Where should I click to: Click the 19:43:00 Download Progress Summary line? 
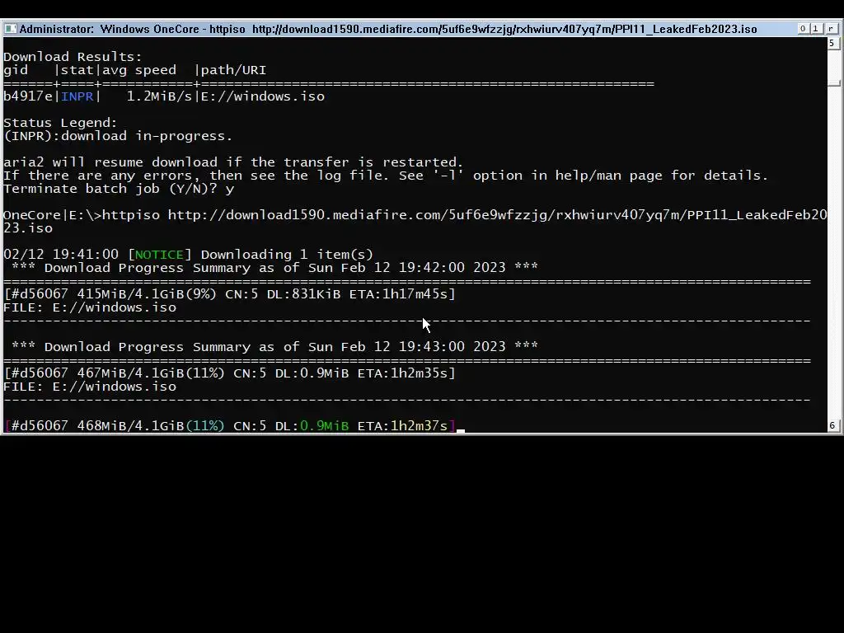click(274, 347)
